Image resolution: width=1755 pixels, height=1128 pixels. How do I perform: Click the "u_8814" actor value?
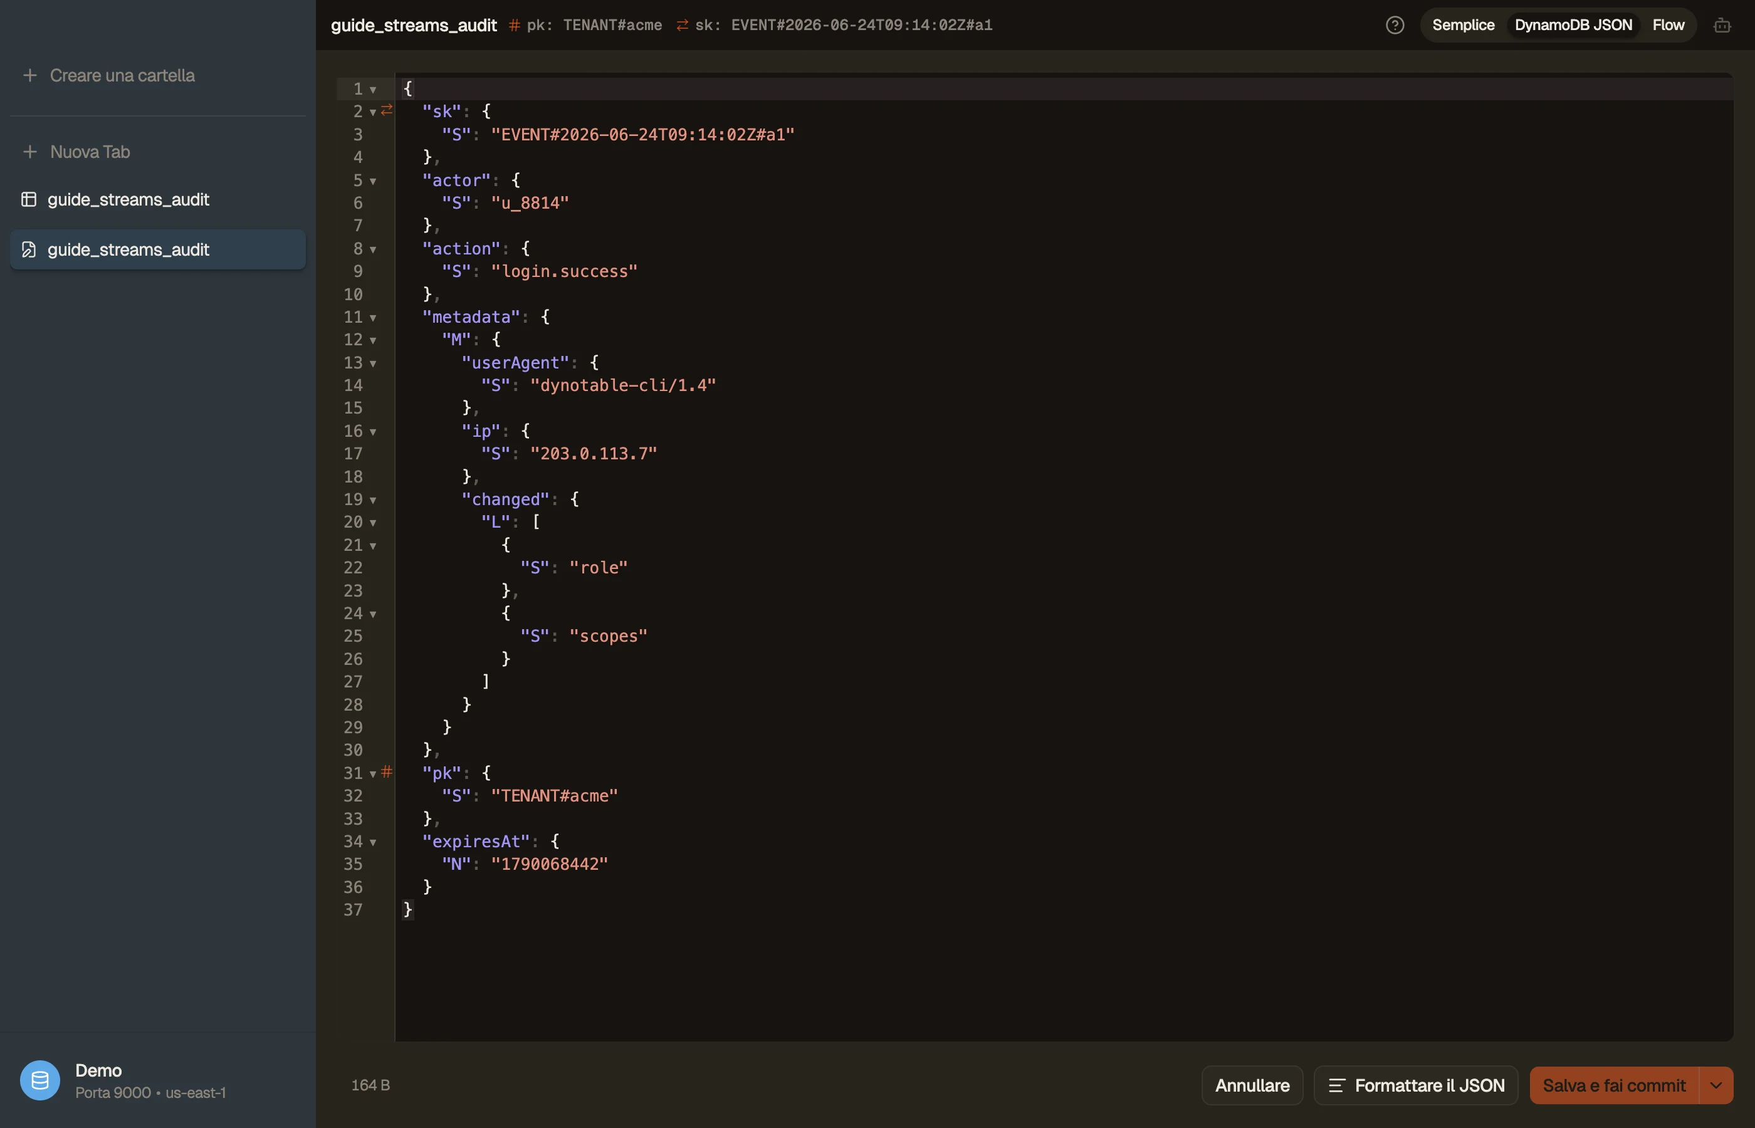pyautogui.click(x=530, y=203)
